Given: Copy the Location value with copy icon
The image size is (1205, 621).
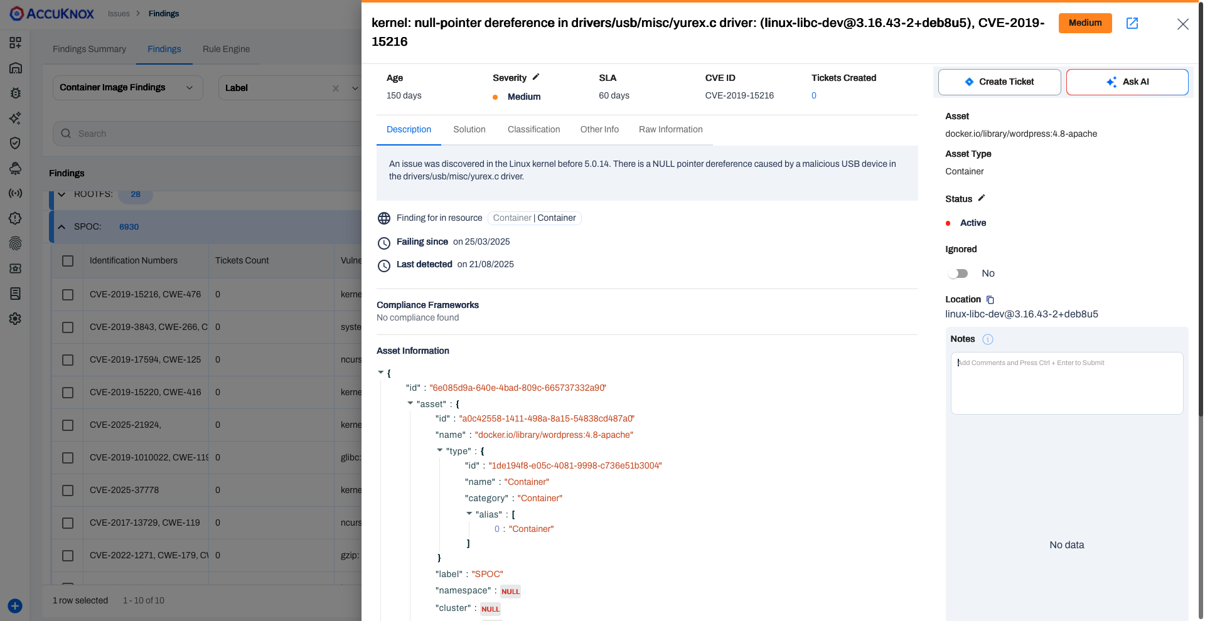Looking at the screenshot, I should coord(990,300).
